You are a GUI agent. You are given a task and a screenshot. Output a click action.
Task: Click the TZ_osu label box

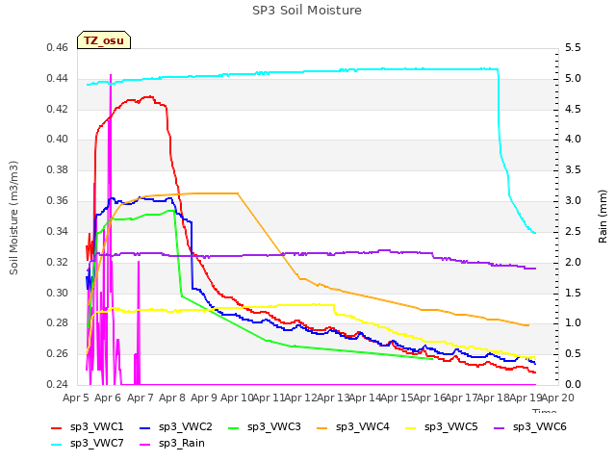point(104,40)
